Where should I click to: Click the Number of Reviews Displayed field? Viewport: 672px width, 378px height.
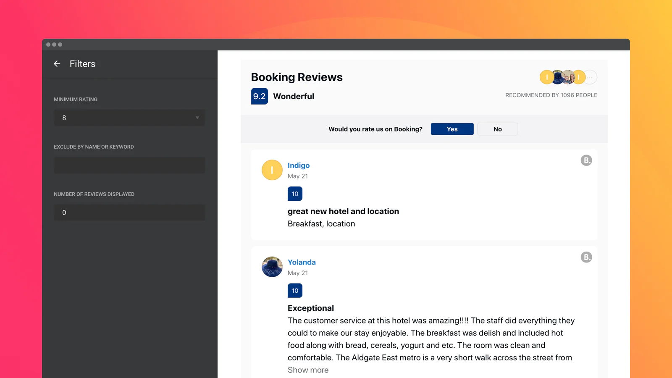coord(129,213)
